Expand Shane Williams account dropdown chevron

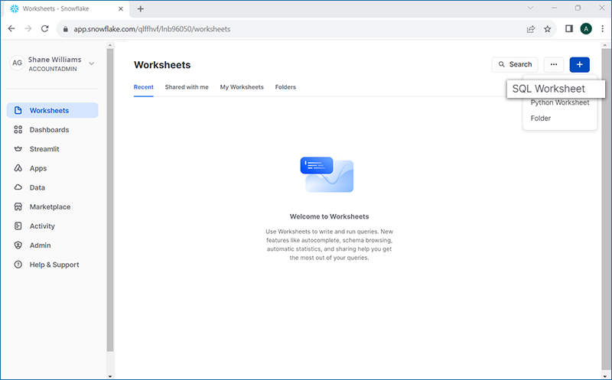(x=91, y=63)
